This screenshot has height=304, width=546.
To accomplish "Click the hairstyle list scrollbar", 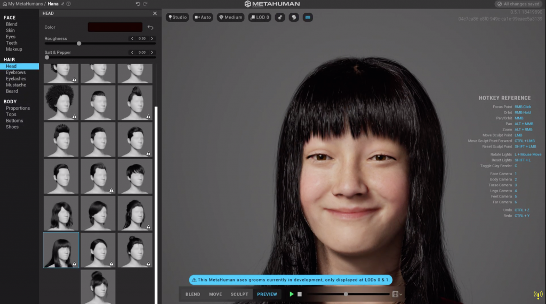I will coord(156,205).
